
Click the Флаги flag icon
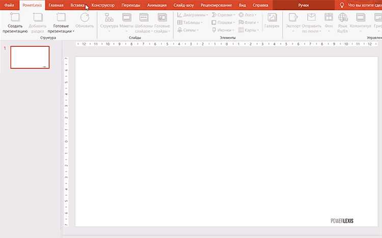pyautogui.click(x=241, y=22)
